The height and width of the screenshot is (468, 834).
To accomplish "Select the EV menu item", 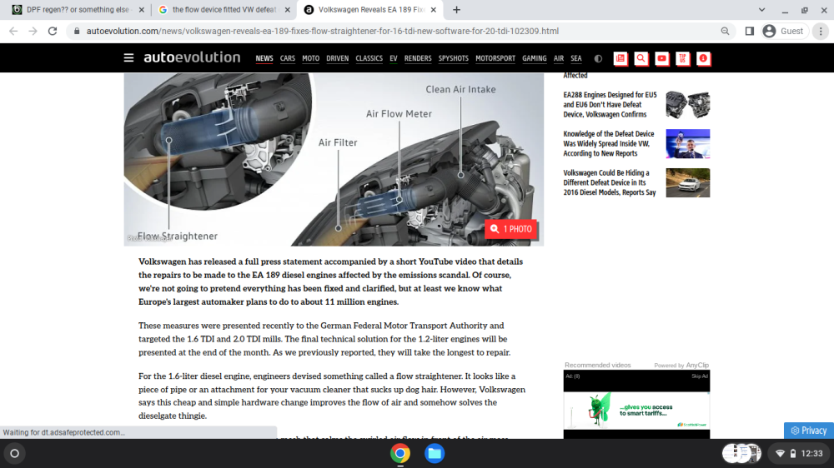I will (x=393, y=58).
